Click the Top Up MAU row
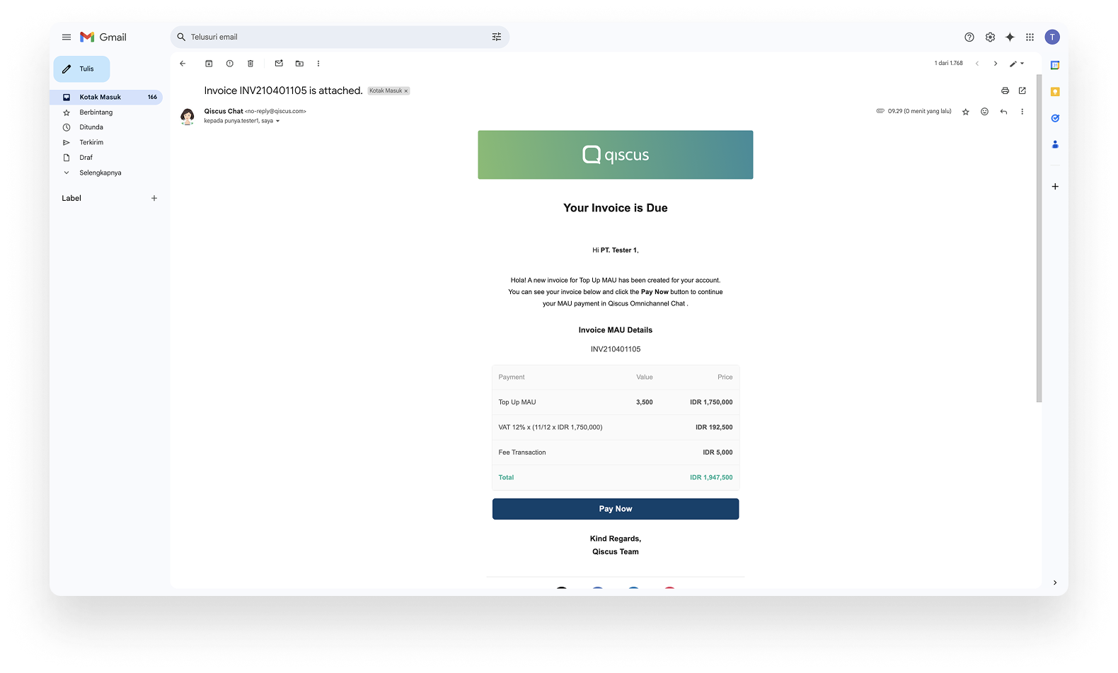Screen dimensions: 1118x673 click(x=616, y=402)
